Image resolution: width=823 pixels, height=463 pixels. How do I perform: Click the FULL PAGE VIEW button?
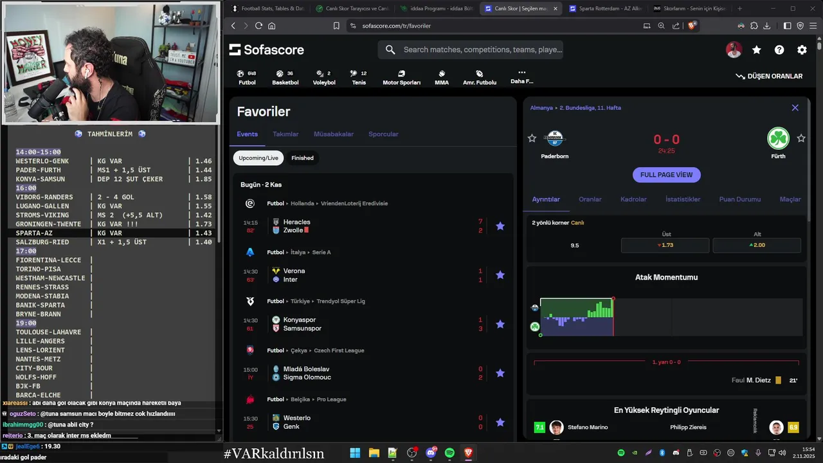click(x=666, y=175)
